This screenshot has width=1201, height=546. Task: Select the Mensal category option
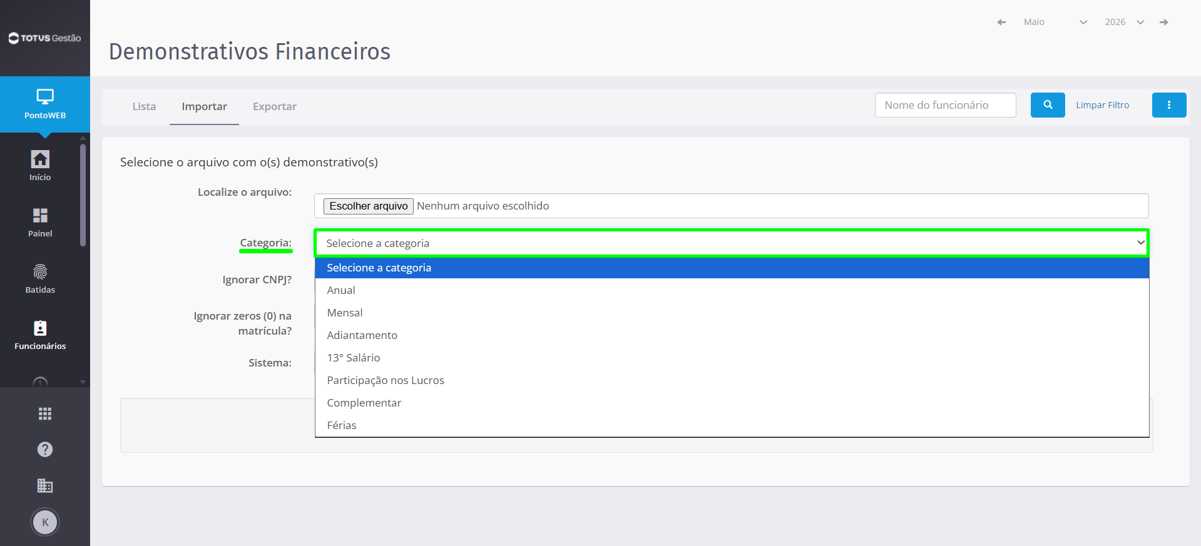pos(732,313)
